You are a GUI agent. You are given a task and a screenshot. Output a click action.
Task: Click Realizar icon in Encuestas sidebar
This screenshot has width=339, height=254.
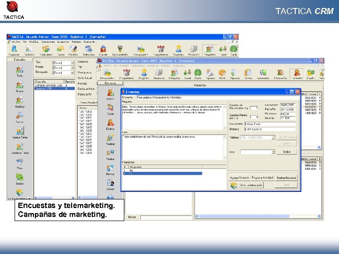110,140
